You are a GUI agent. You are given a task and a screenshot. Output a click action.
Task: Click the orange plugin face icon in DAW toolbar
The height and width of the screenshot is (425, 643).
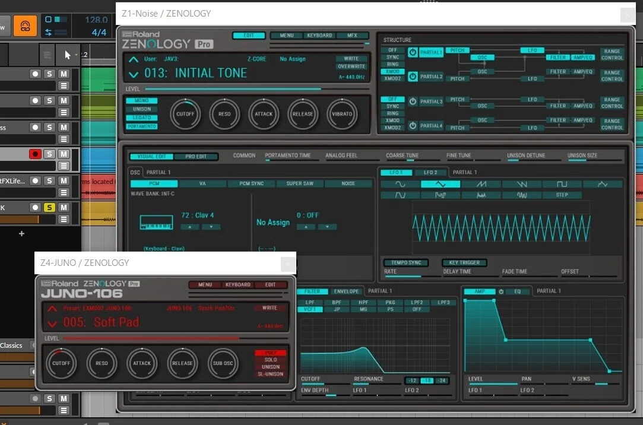pyautogui.click(x=25, y=26)
